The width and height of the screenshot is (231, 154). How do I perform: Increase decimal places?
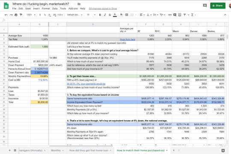tap(54, 15)
